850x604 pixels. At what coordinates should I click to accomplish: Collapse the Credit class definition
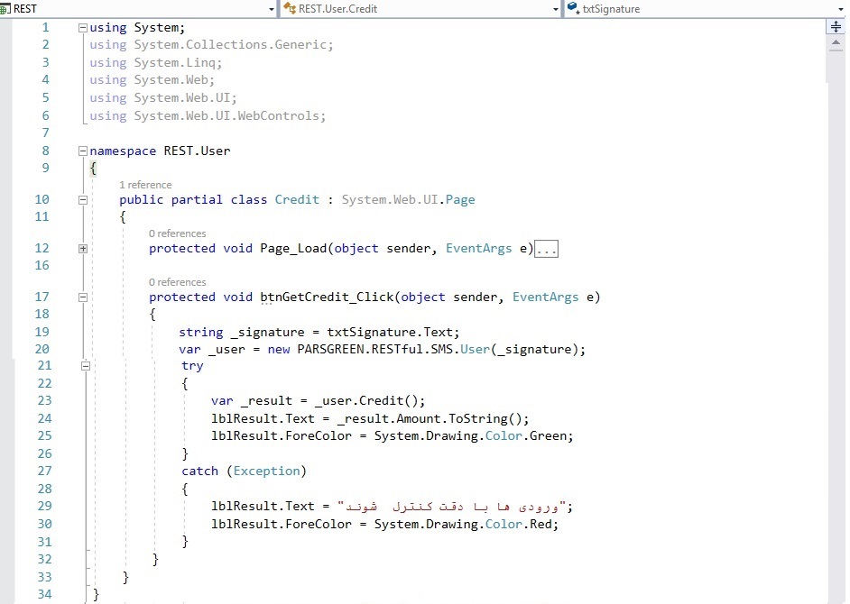pos(83,200)
